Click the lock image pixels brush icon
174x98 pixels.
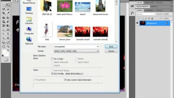coord(146,19)
